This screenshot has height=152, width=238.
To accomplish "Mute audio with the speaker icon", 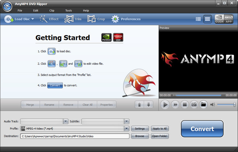I will point(213,105).
